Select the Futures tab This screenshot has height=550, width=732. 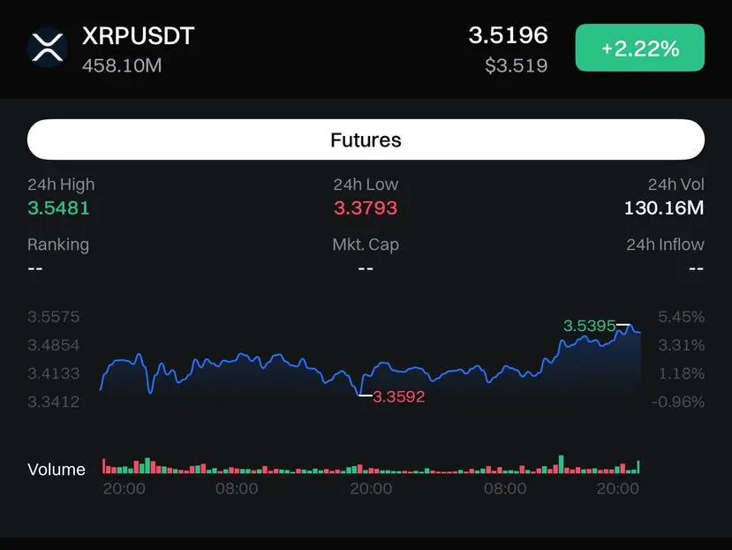tap(366, 139)
